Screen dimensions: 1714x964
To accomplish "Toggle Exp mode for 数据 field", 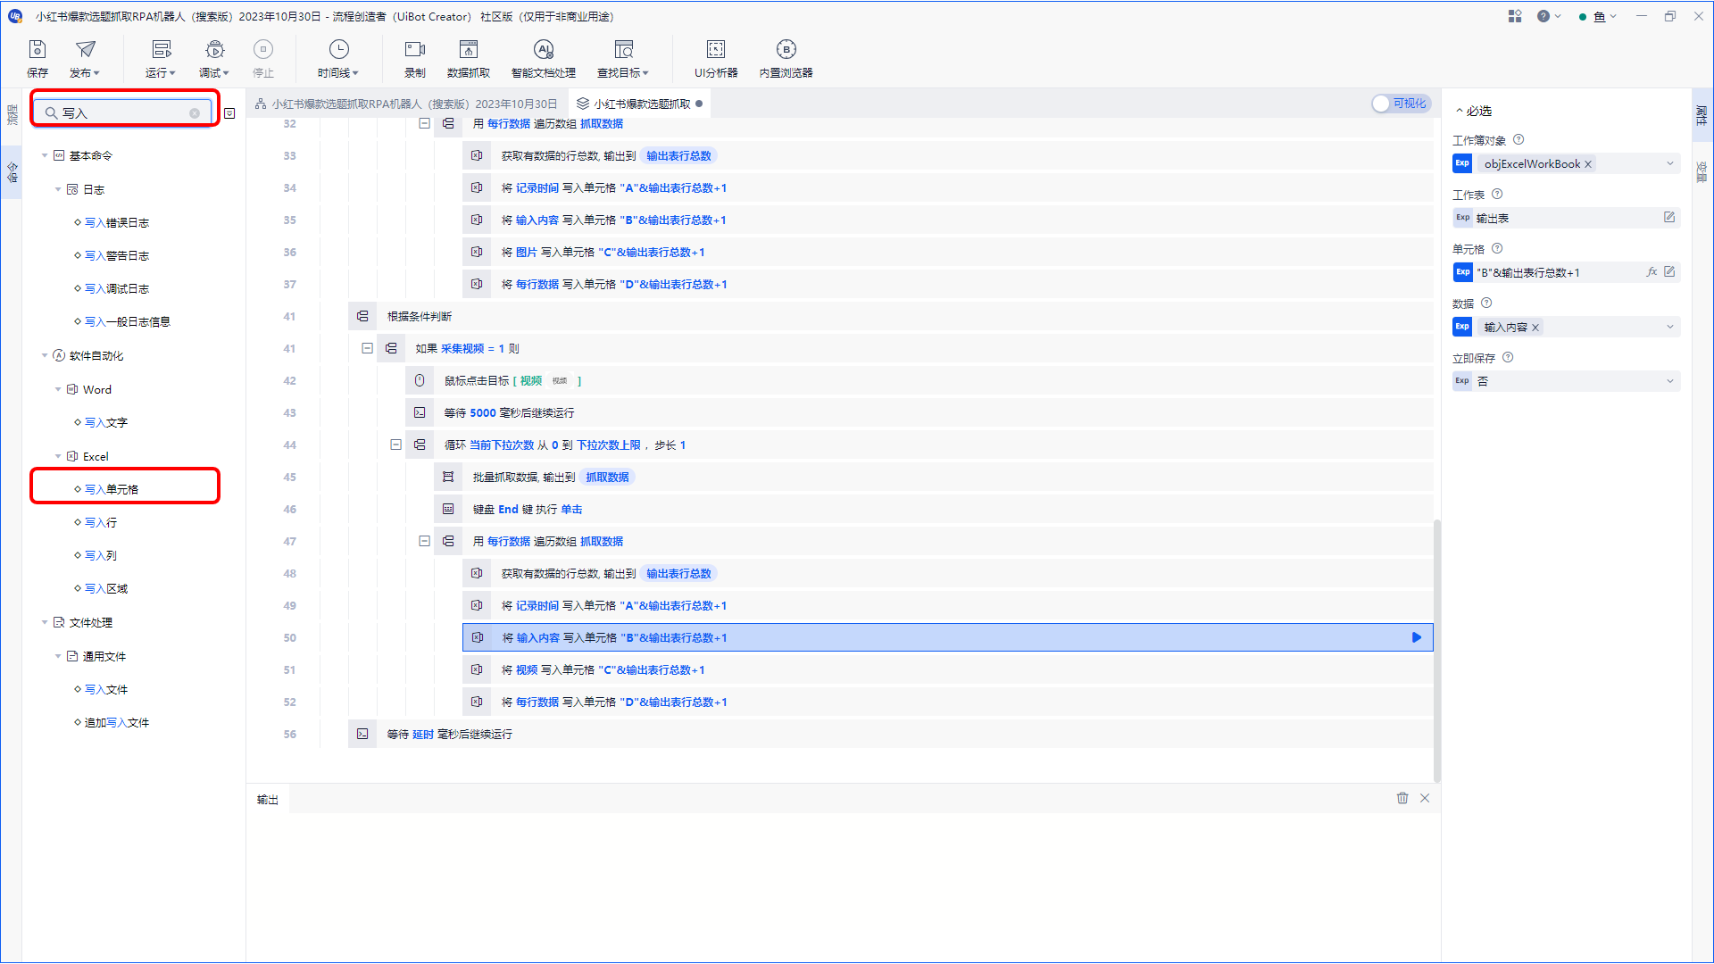I will [x=1462, y=327].
